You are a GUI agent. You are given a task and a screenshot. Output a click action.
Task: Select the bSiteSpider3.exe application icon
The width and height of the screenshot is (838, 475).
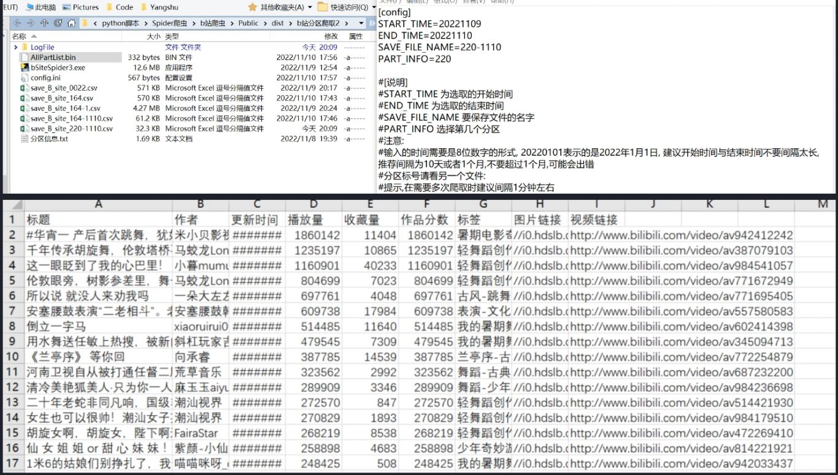25,67
